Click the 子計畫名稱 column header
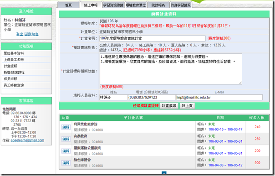The image size is (275, 176). [133, 118]
